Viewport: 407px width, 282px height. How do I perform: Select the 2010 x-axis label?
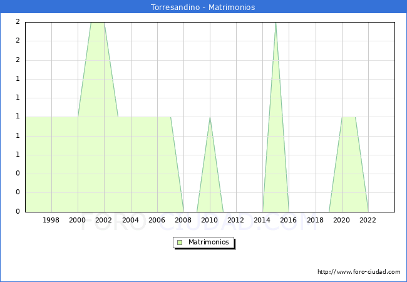(x=210, y=220)
